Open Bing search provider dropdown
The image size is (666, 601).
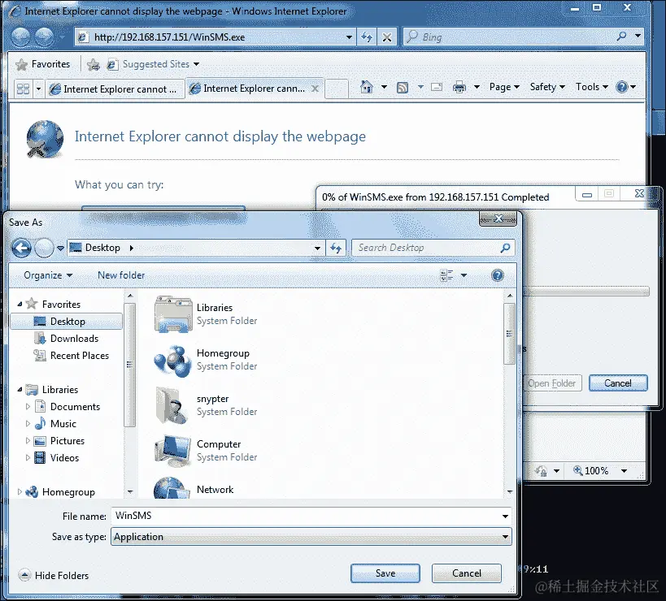tap(638, 37)
